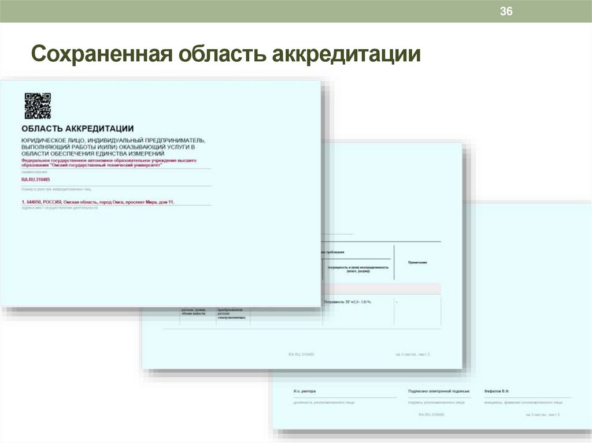This screenshot has height=443, width=592.
Task: Select the RA.RU.310485 footer on sheet 3
Action: [431, 414]
